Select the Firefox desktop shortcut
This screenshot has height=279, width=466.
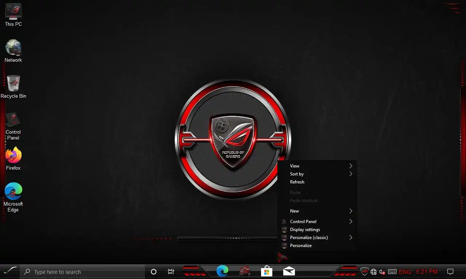tap(13, 159)
